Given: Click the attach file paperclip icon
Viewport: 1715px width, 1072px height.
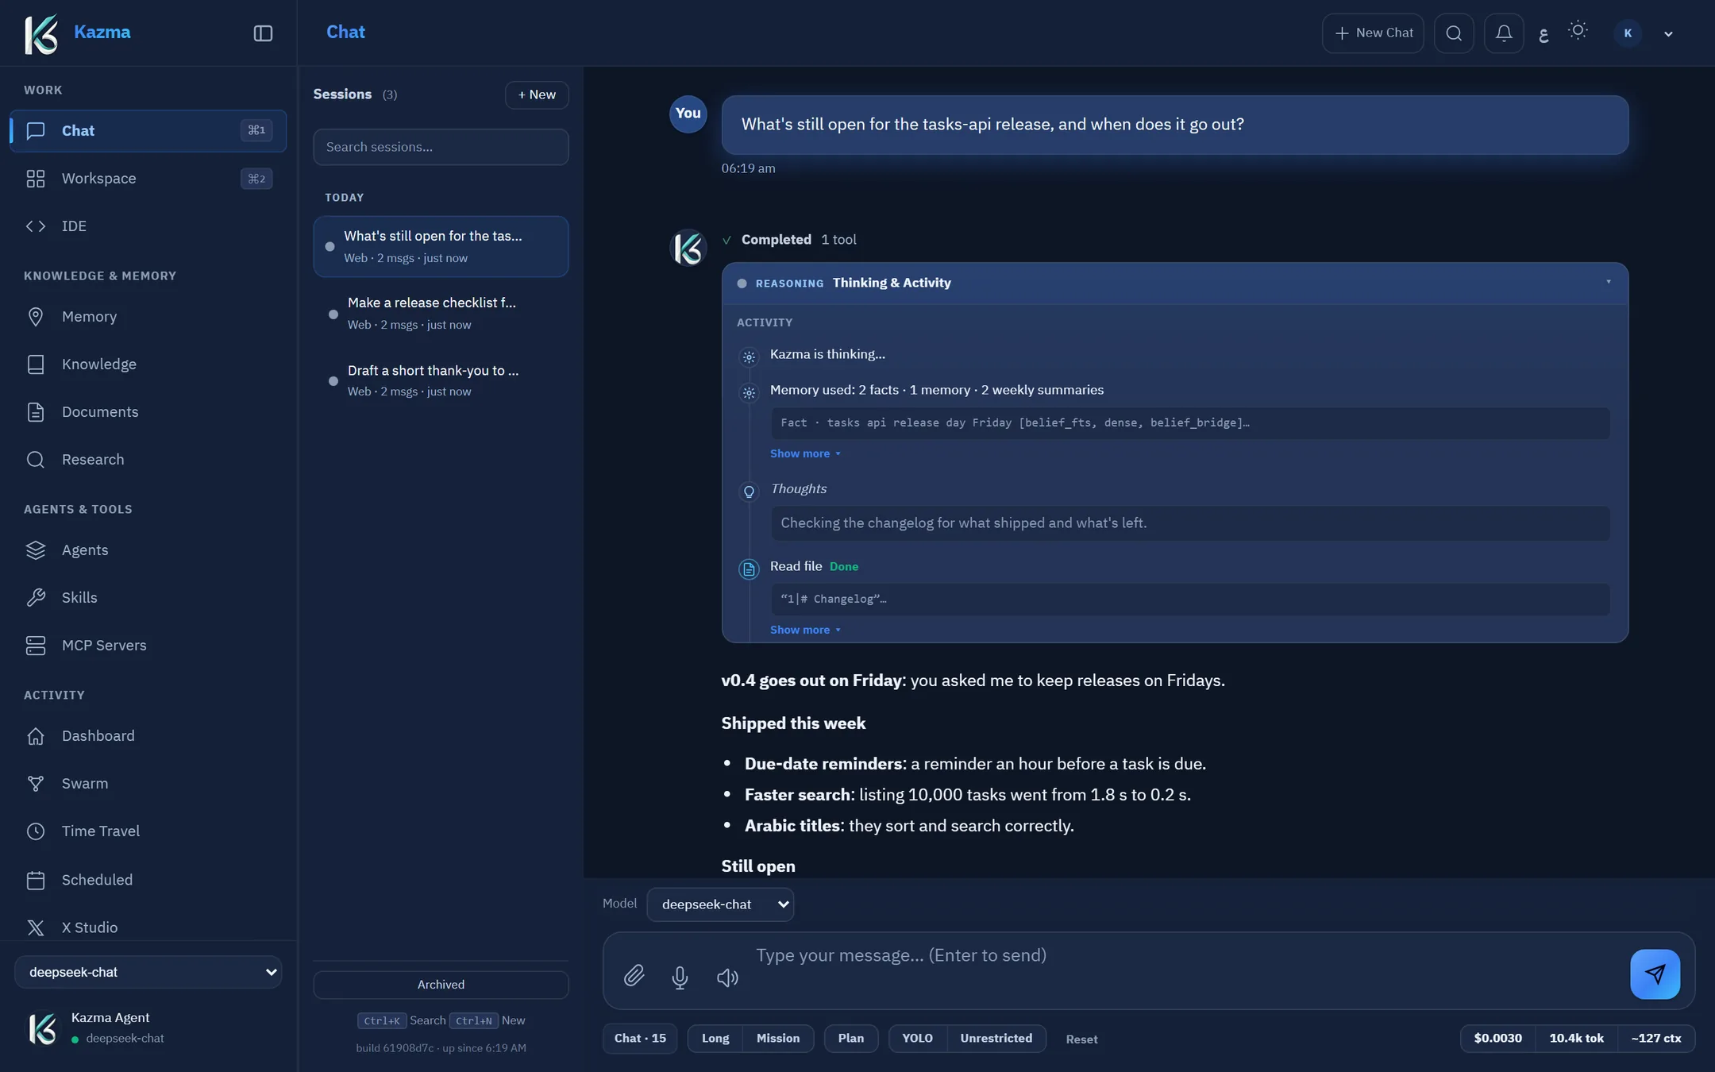Looking at the screenshot, I should 634,975.
